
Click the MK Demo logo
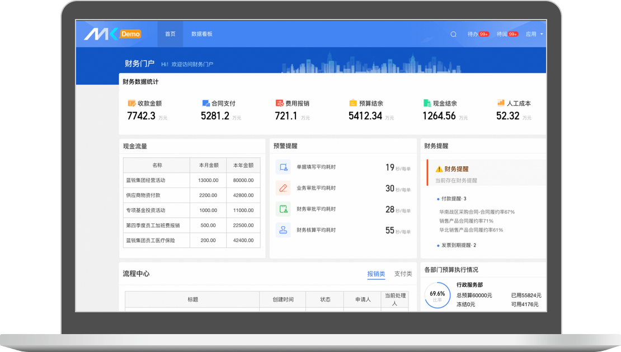point(112,34)
